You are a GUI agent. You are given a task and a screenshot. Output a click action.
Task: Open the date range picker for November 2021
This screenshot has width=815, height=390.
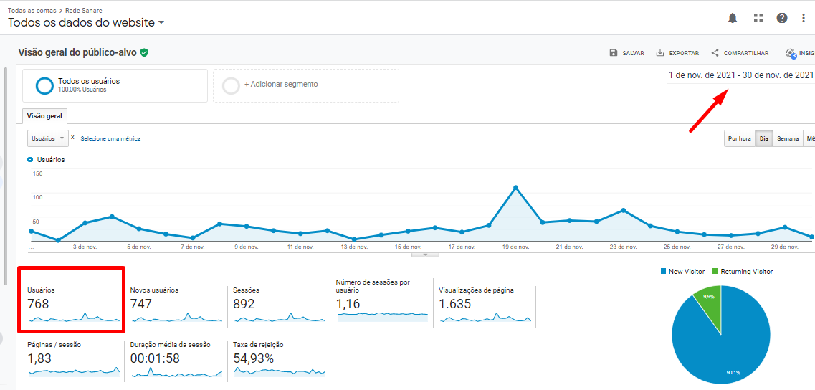point(740,75)
